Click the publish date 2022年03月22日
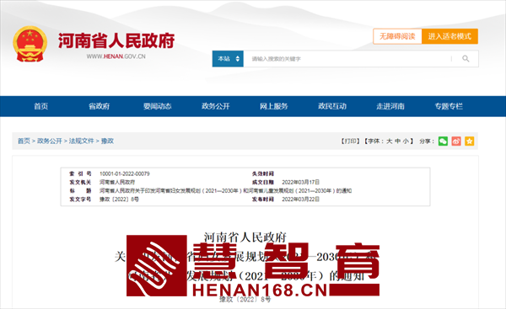Image resolution: width=506 pixels, height=309 pixels. pos(301,200)
